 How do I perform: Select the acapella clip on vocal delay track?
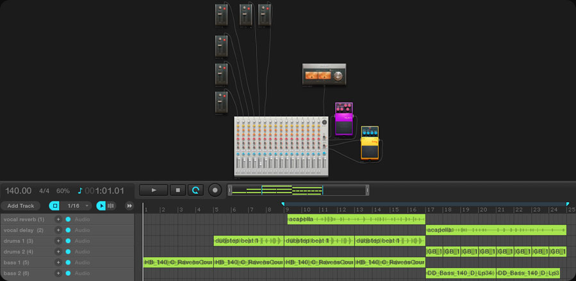coord(497,230)
